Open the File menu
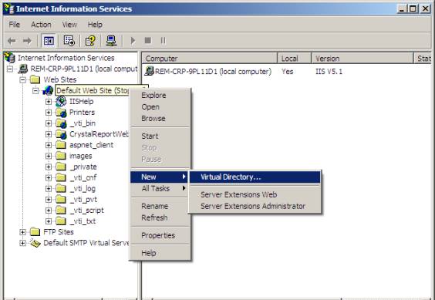 click(15, 25)
